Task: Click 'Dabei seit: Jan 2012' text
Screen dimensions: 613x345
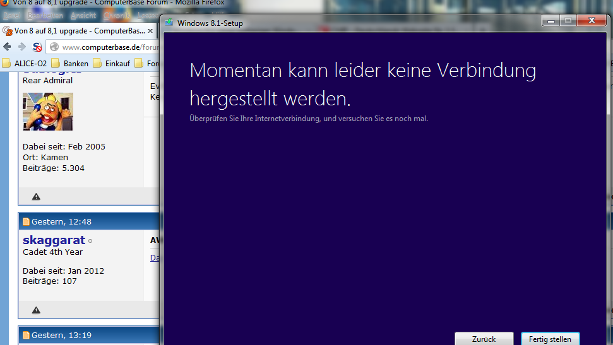Action: tap(63, 271)
